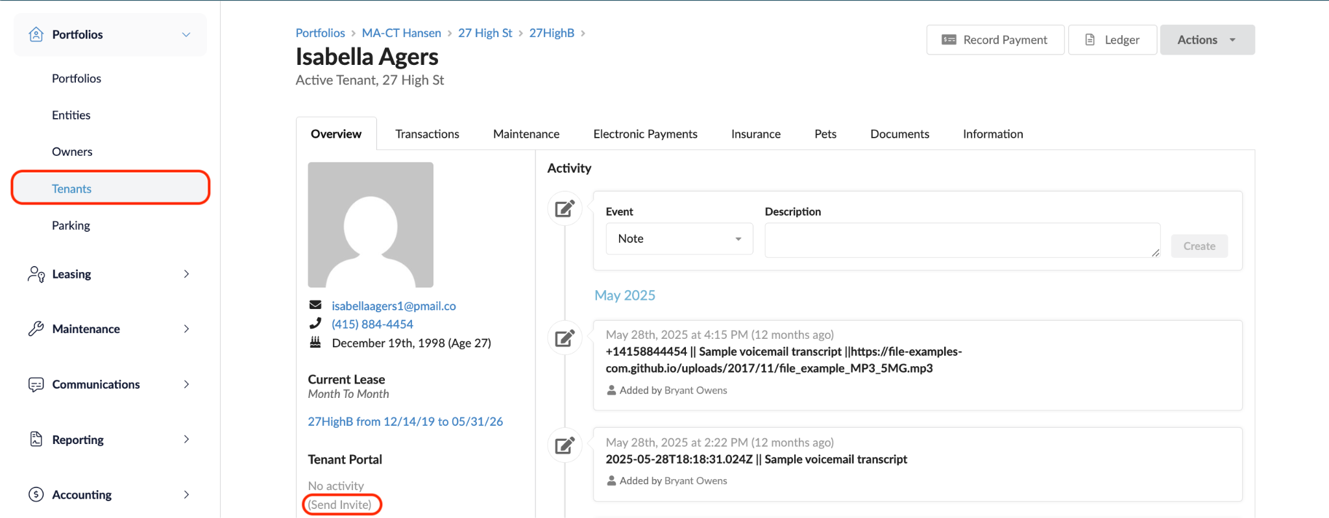Image resolution: width=1329 pixels, height=518 pixels.
Task: Click the 'Month To Month' lease text
Action: point(348,394)
